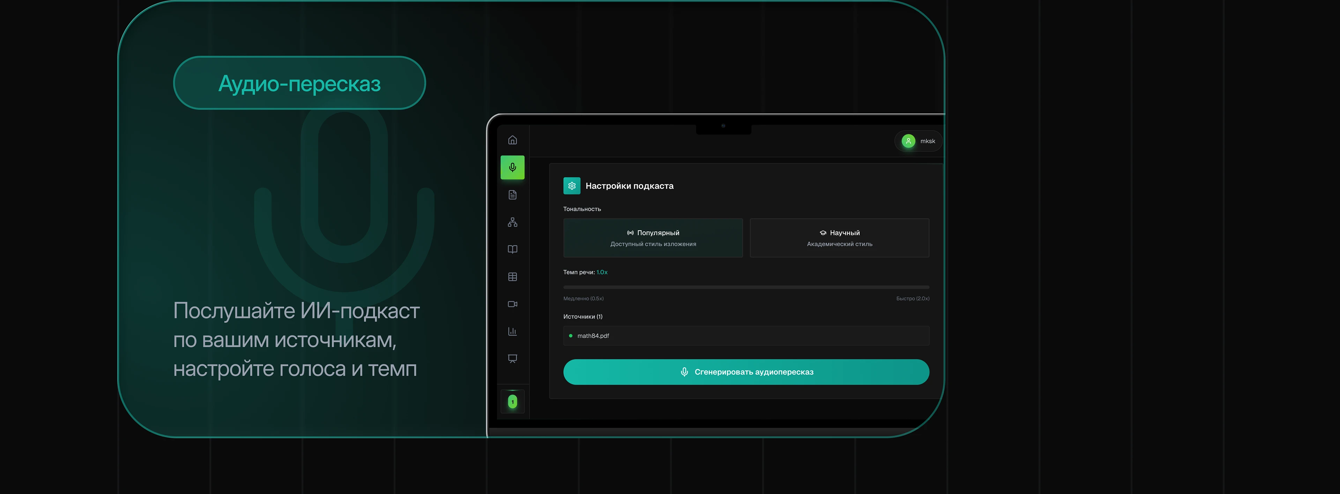Screen dimensions: 1340x494
Task: Click the Аудио-пересказ pill label
Action: pos(300,83)
